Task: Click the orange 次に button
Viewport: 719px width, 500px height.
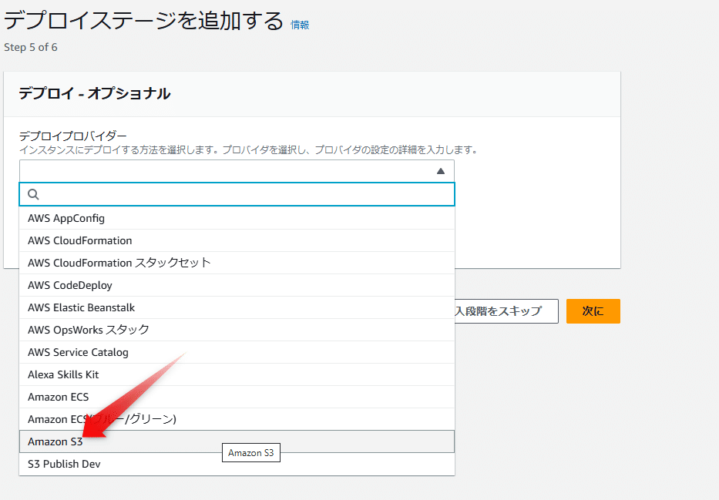Action: 593,311
